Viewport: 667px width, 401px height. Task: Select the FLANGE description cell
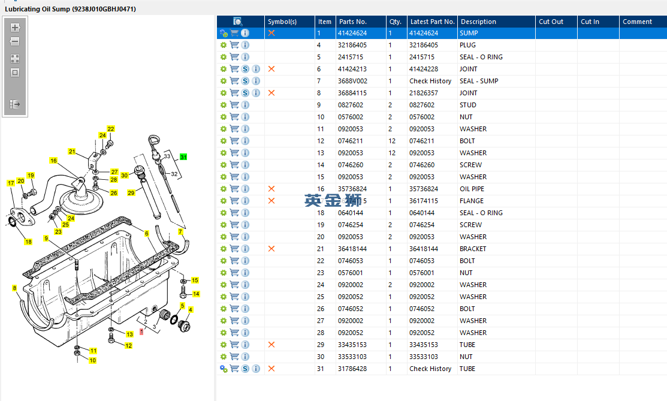pyautogui.click(x=496, y=200)
